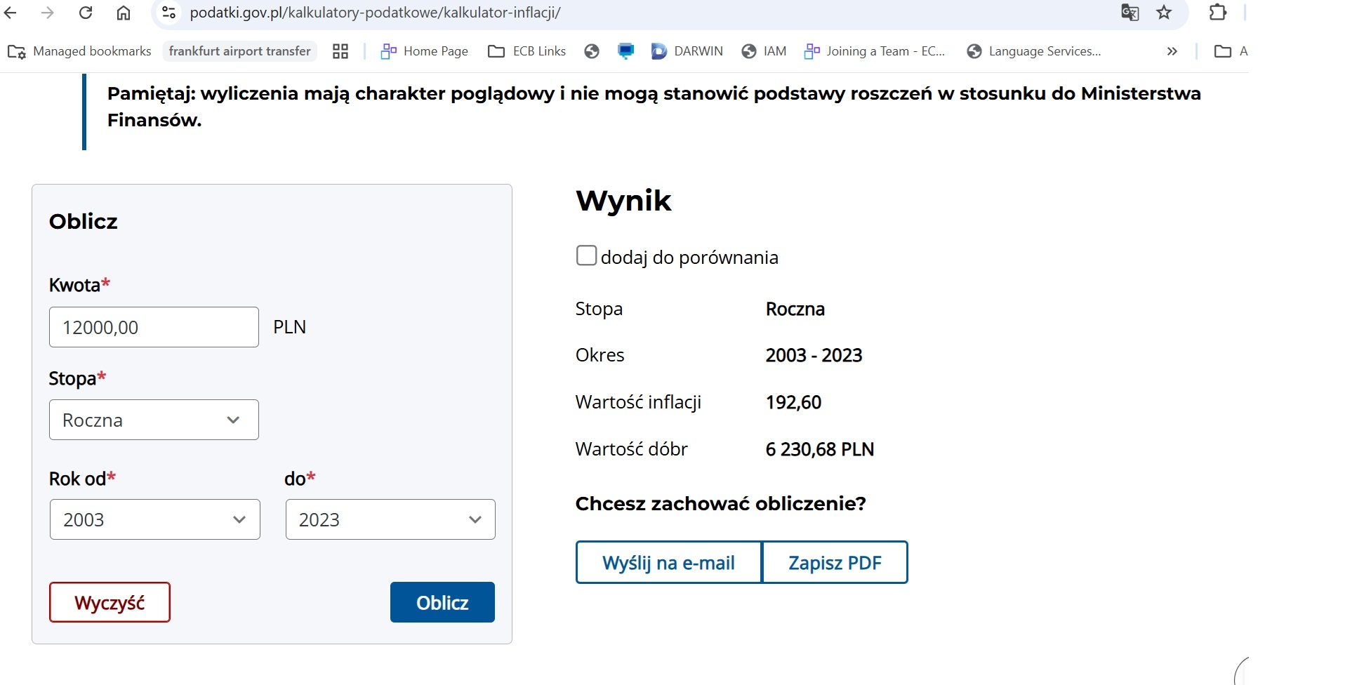1345x685 pixels.
Task: View site information icon beside the URL
Action: click(169, 13)
